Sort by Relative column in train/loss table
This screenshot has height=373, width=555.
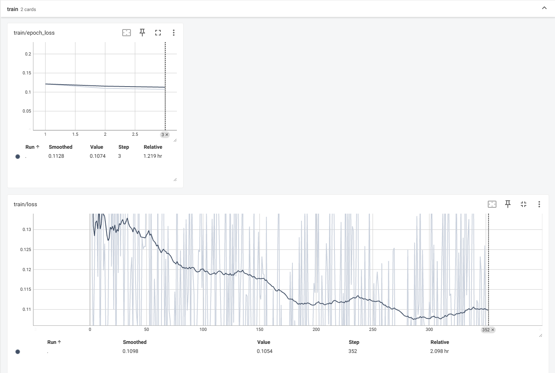click(x=439, y=342)
